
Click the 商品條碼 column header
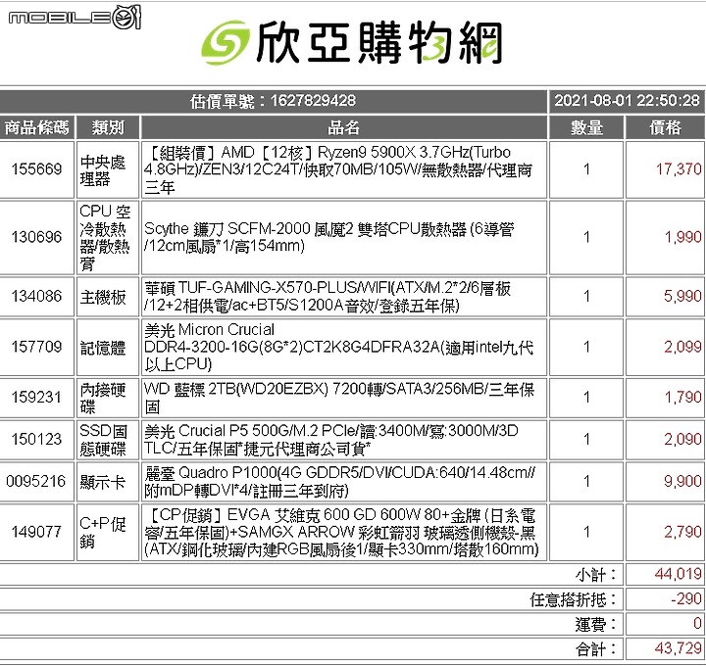(37, 127)
